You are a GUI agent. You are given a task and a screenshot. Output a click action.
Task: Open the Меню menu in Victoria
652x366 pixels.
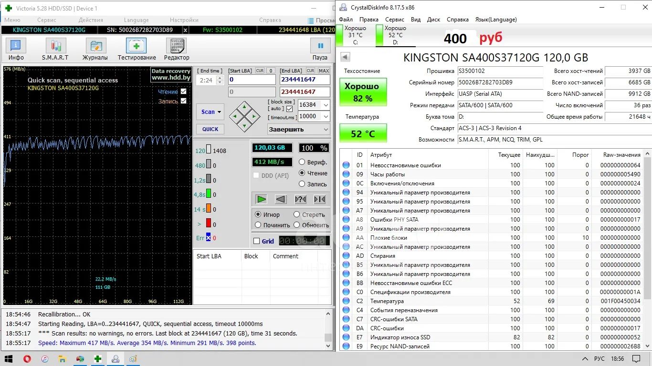[x=12, y=20]
